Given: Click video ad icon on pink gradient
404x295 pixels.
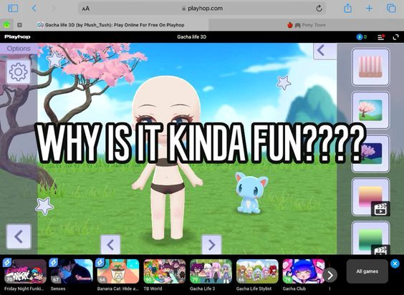Looking at the screenshot, I should coord(380,208).
